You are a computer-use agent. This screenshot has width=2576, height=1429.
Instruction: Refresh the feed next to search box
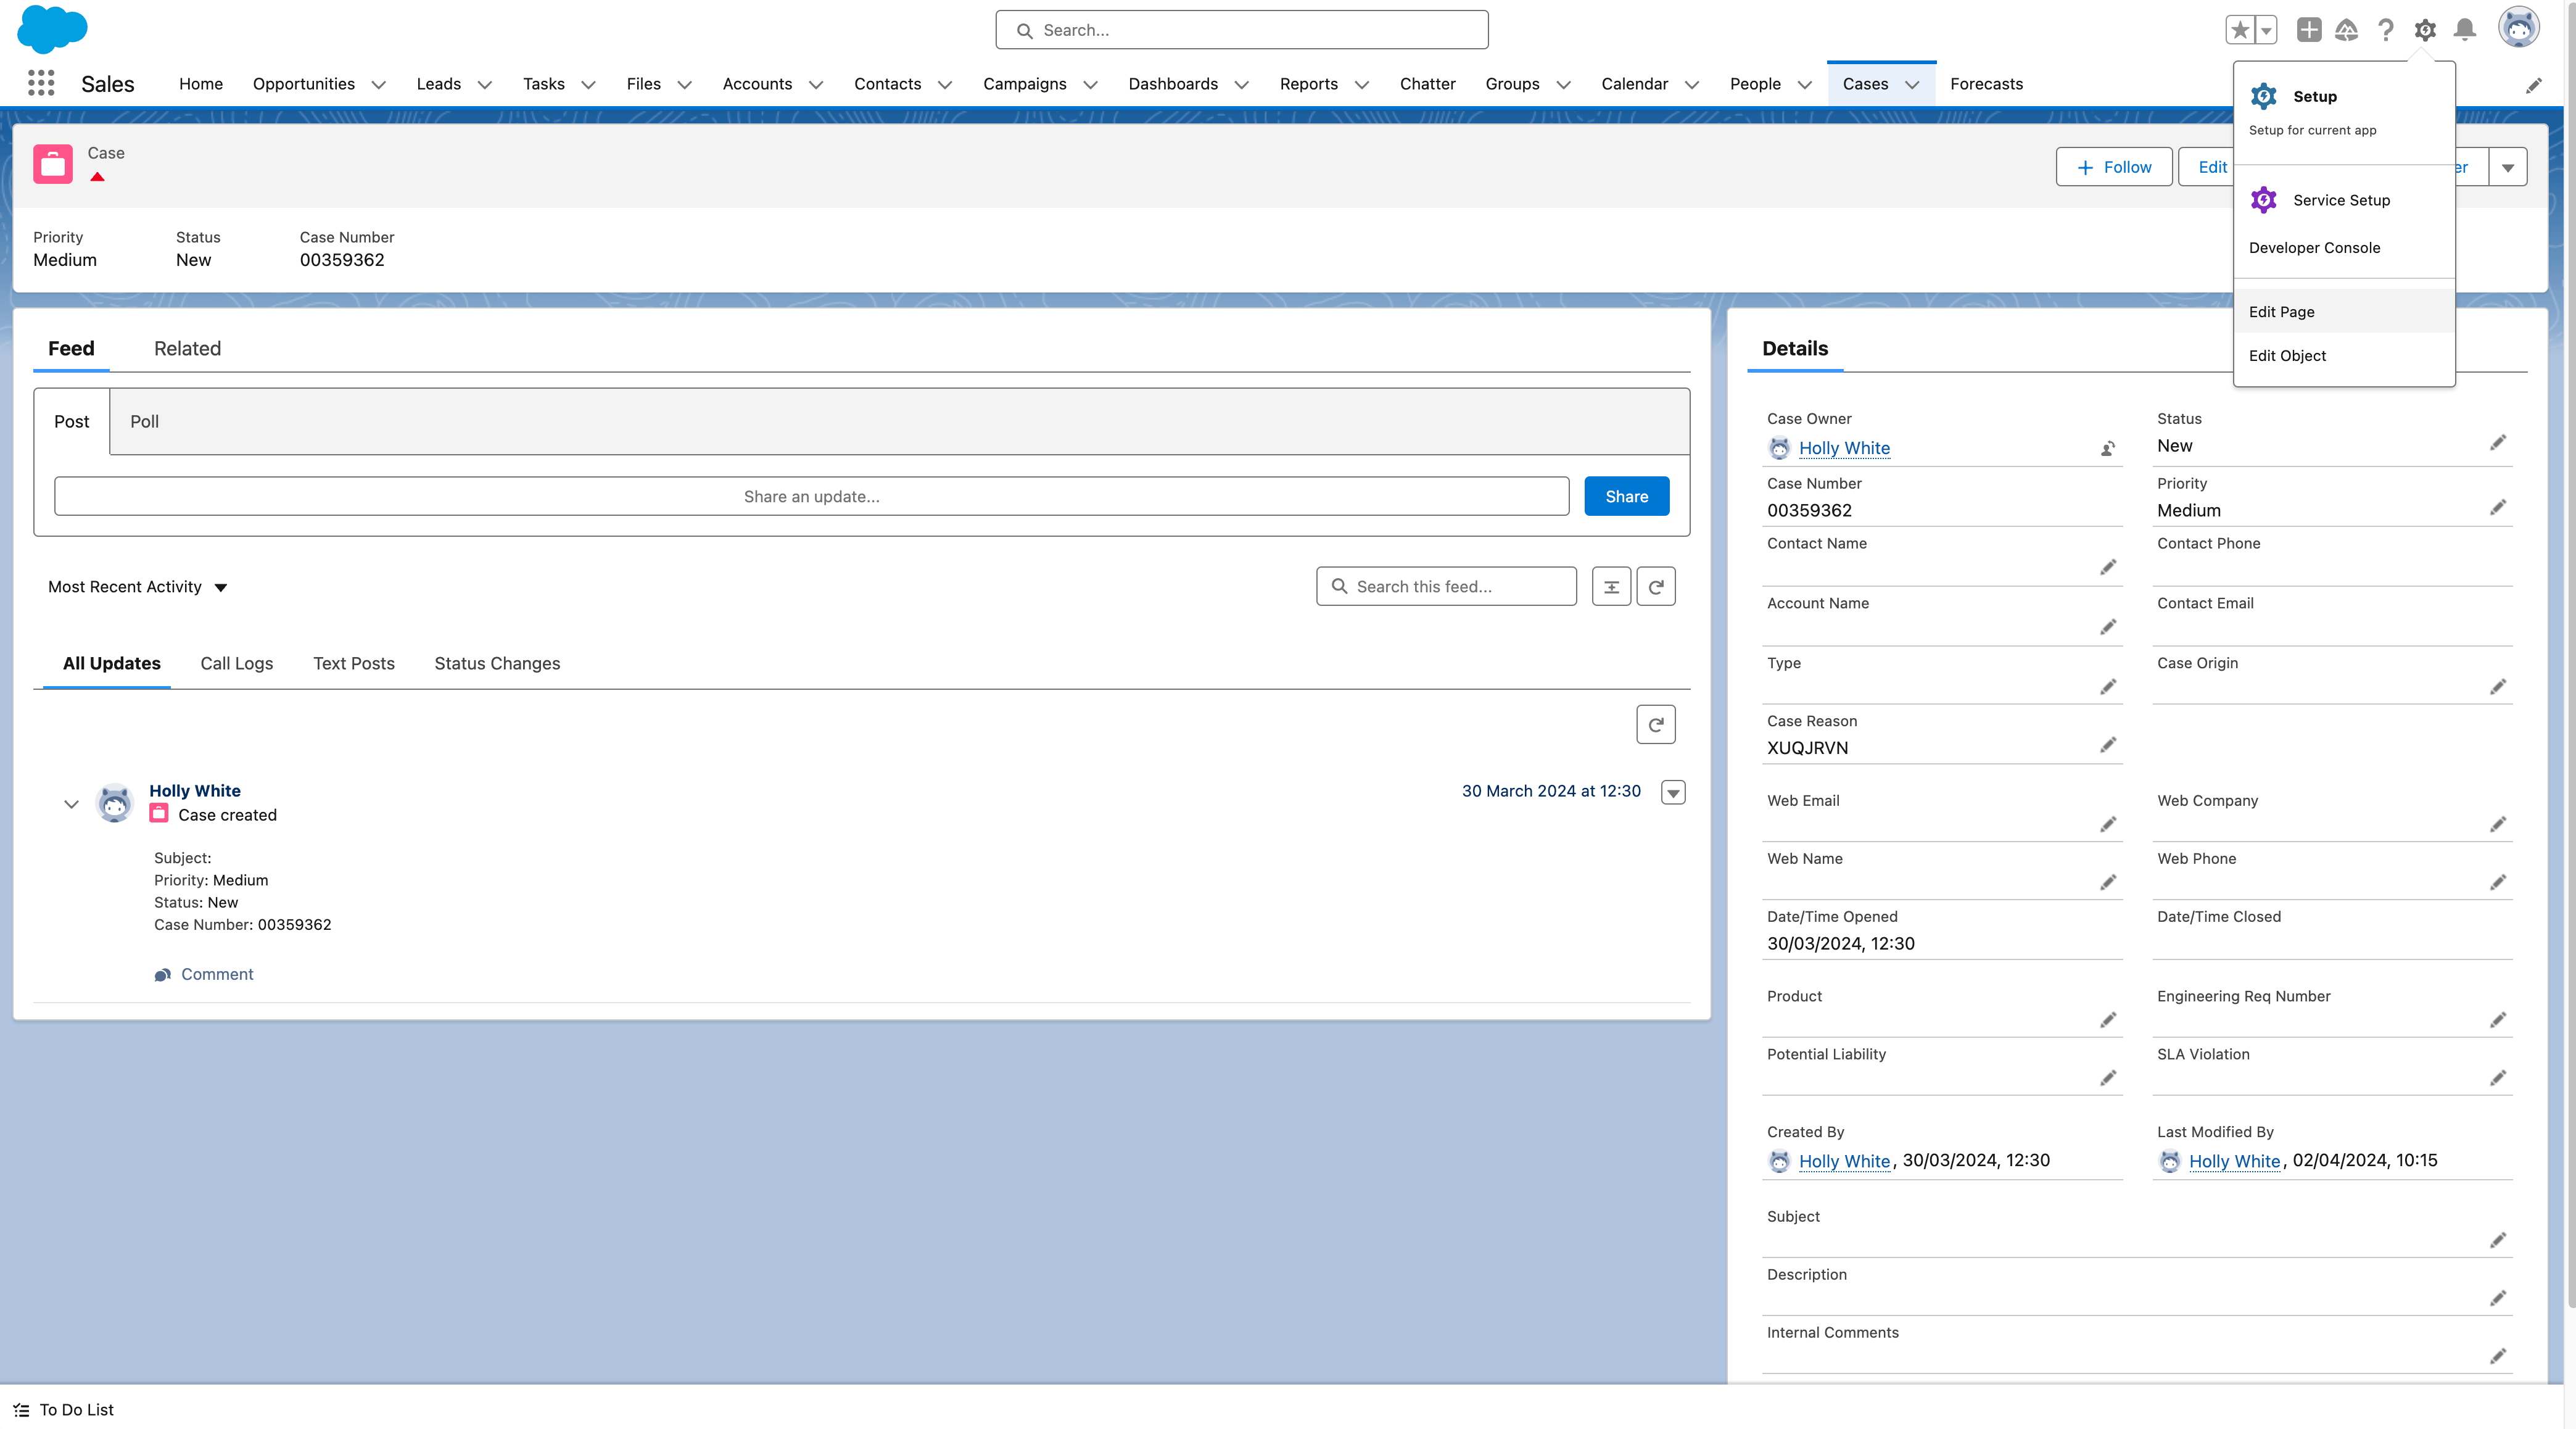click(1656, 587)
